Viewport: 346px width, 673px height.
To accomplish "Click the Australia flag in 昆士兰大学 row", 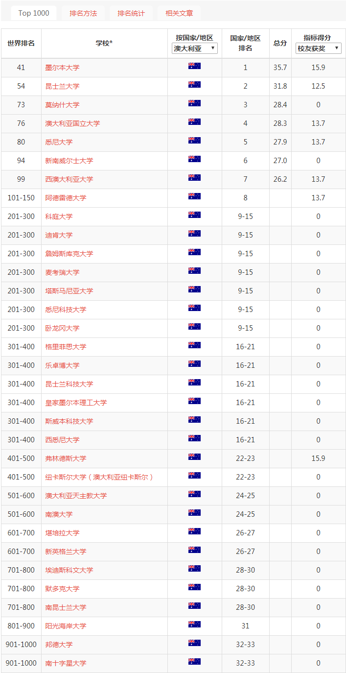I will coord(194,85).
